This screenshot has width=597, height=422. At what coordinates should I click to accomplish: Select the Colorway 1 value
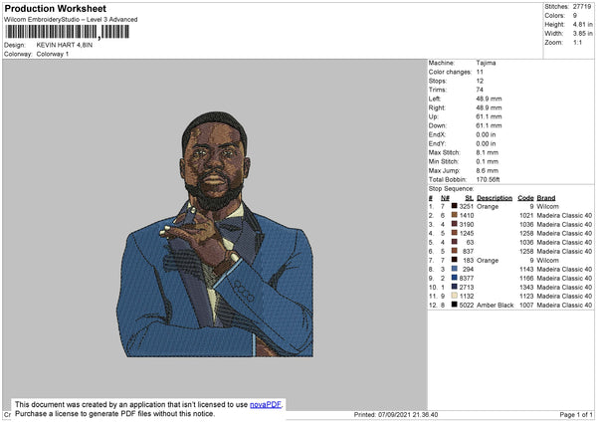click(53, 54)
